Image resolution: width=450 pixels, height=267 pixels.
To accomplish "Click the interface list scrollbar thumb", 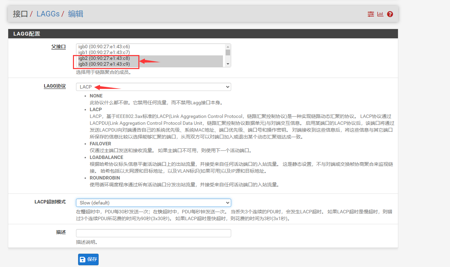I will click(228, 52).
